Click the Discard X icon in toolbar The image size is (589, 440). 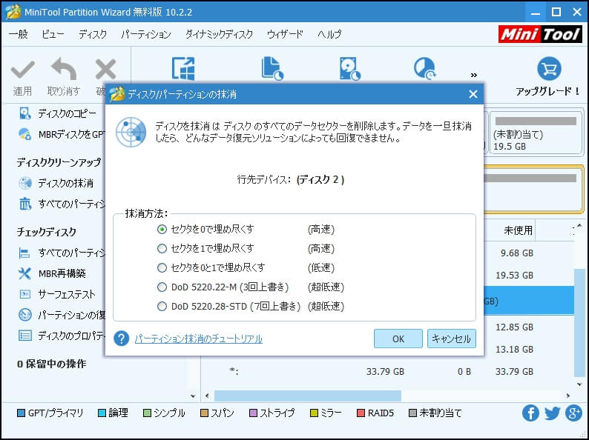point(105,70)
